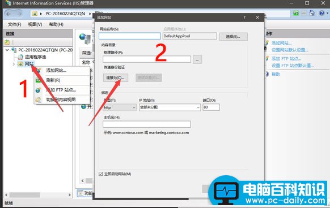
Task: Click left scroll arrow in center pane
Action: tap(83, 181)
